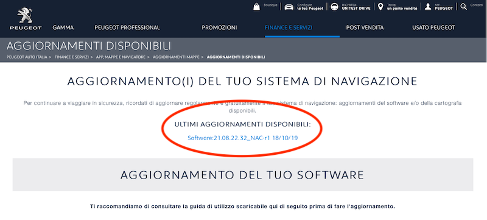The image size is (487, 220).
Task: Click the Ultimi aggiornamenti disponibili label
Action: coord(242,125)
